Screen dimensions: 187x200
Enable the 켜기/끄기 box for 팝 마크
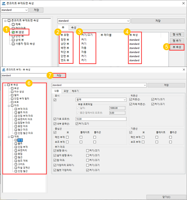(x=87, y=160)
